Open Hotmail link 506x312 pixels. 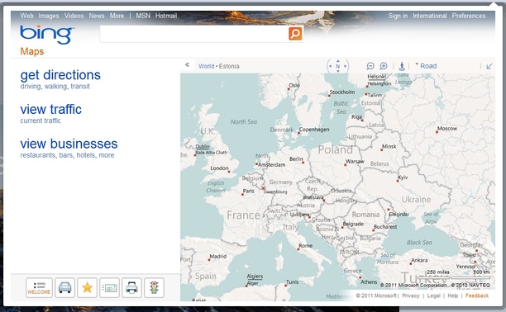[166, 16]
